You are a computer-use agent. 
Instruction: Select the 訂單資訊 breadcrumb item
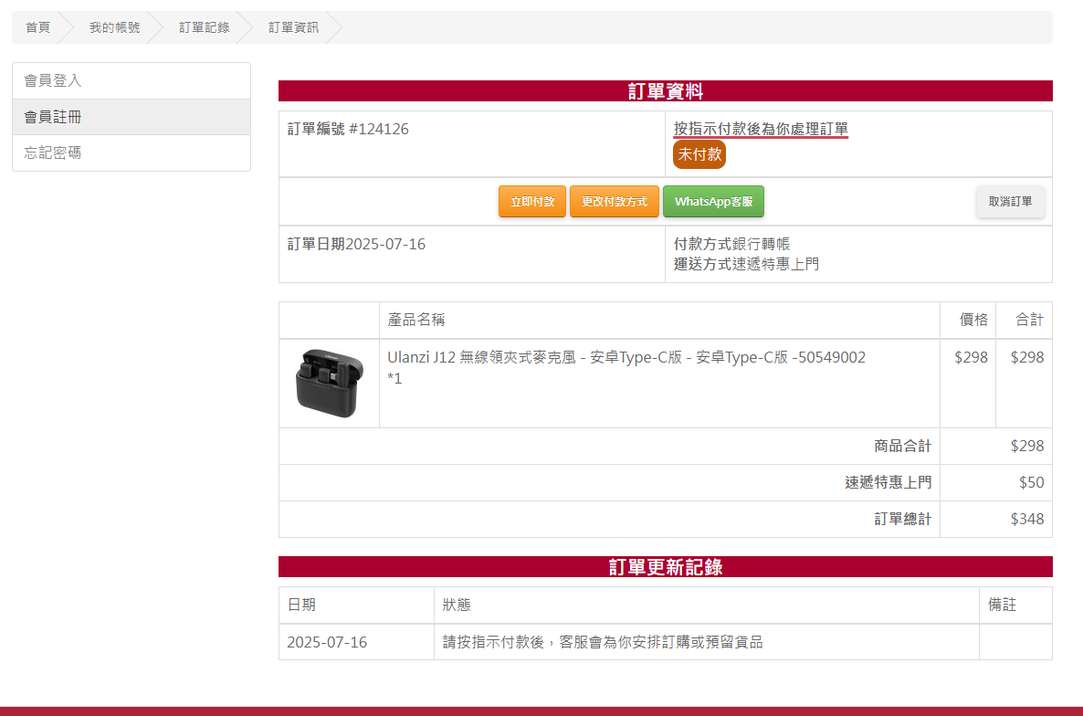click(293, 27)
